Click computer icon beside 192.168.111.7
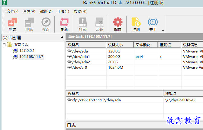203x130 pixels. tap(15, 57)
